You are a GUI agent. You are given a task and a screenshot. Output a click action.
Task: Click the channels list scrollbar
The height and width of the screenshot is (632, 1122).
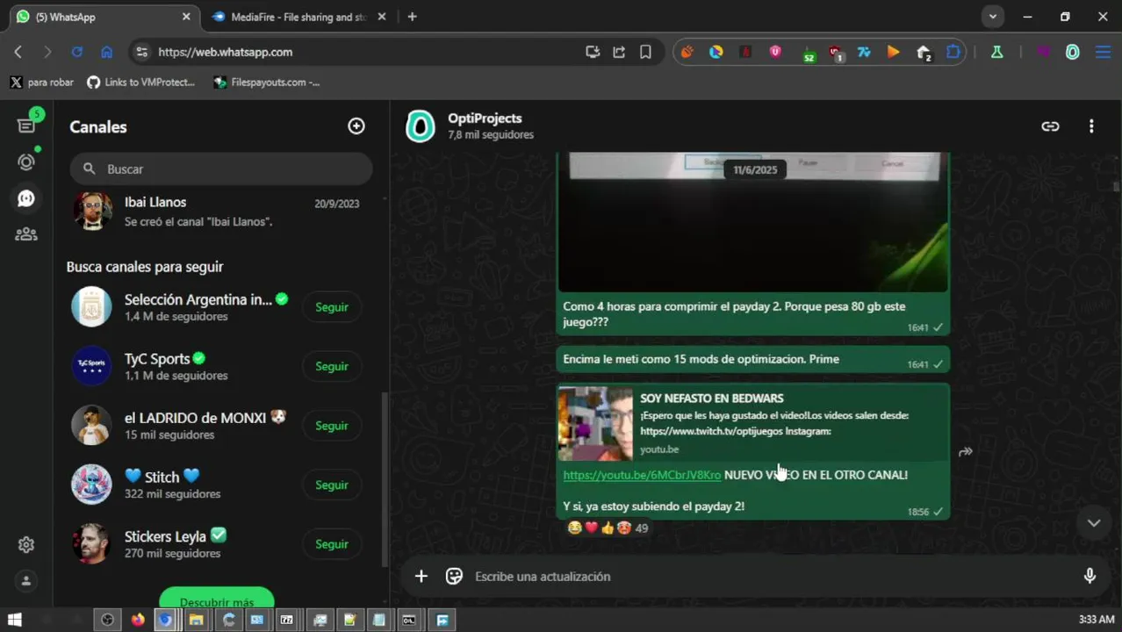pyautogui.click(x=383, y=478)
